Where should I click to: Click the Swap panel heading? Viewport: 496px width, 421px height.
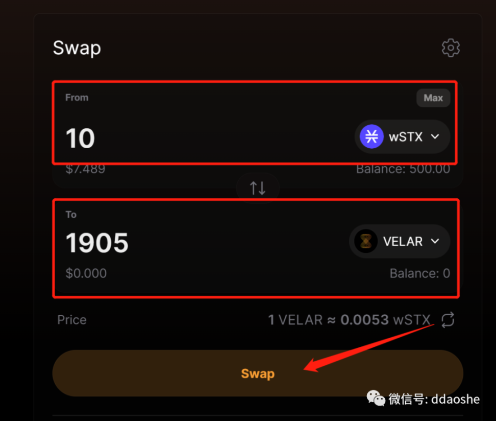(x=77, y=48)
